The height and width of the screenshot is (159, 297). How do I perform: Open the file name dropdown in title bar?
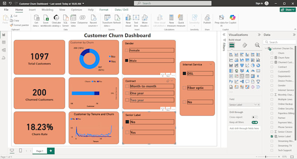83,3
